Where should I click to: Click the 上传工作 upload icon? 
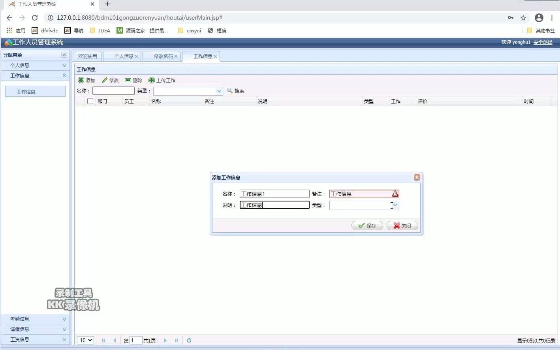152,80
